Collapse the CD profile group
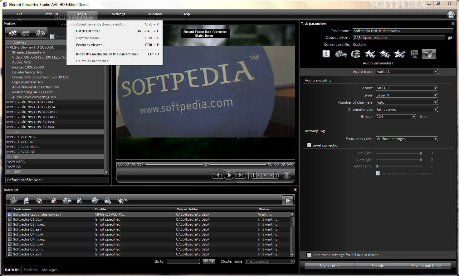This screenshot has height=276, width=459. (8, 132)
